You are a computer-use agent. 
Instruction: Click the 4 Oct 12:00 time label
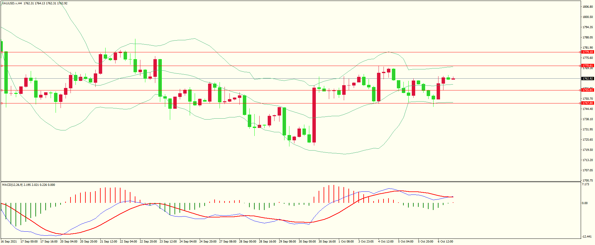coord(386,242)
